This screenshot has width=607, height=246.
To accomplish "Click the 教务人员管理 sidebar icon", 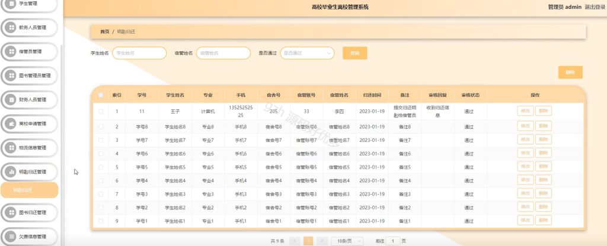I will click(x=11, y=28).
